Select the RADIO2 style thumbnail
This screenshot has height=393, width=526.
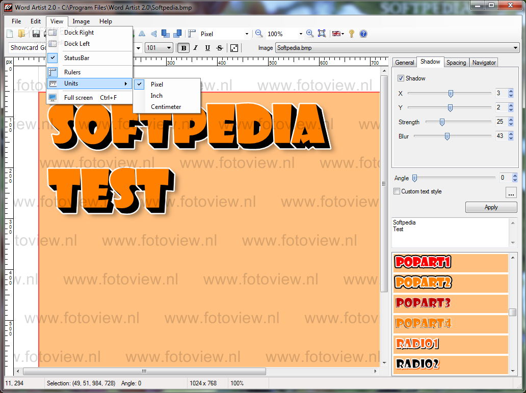click(x=451, y=364)
